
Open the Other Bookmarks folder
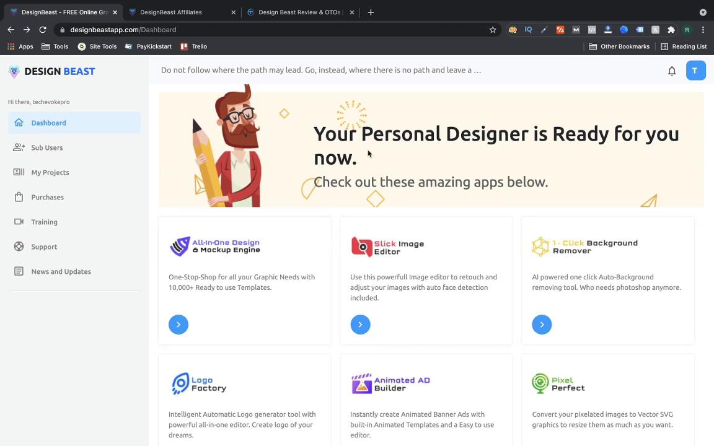click(619, 46)
